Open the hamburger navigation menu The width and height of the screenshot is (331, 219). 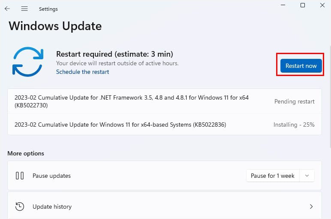pos(24,9)
